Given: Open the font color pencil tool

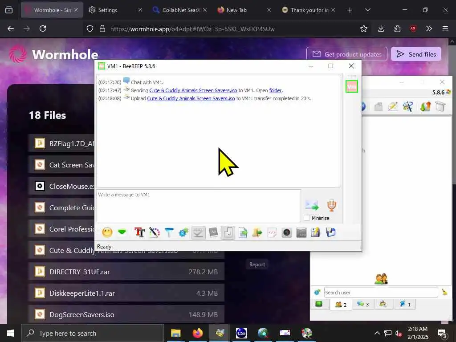Looking at the screenshot, I should click(x=155, y=232).
